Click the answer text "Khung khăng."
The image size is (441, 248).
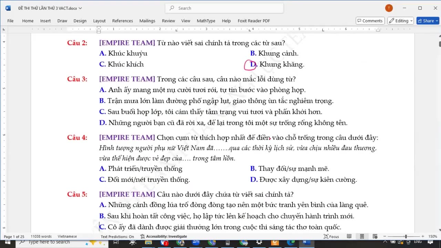click(282, 64)
